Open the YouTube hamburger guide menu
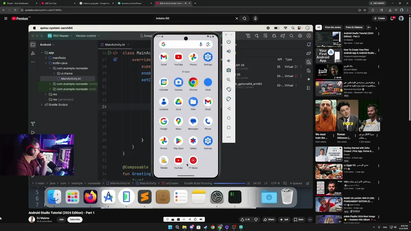 (5, 18)
